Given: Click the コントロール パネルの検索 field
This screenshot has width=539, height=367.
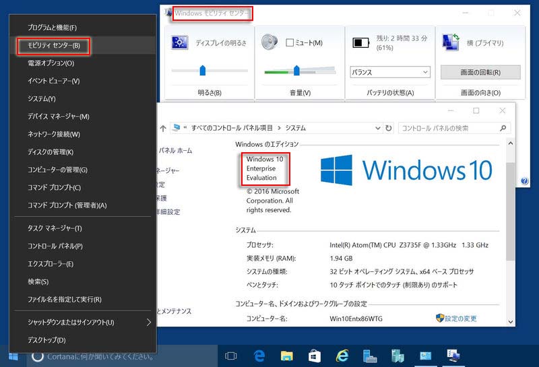Looking at the screenshot, I should point(454,128).
